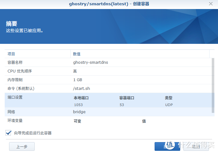Select the 环境变量 row label
The image size is (218, 153).
pyautogui.click(x=15, y=121)
